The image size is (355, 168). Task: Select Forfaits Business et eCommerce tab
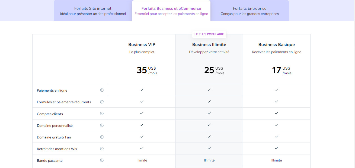[x=171, y=11]
